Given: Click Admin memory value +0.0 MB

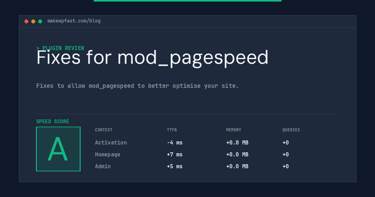Looking at the screenshot, I should (x=237, y=166).
